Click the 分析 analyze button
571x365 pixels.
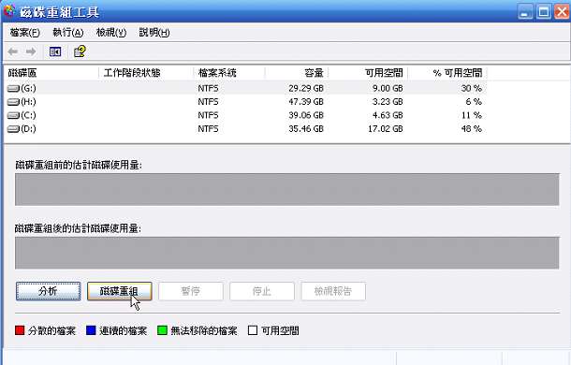click(48, 291)
